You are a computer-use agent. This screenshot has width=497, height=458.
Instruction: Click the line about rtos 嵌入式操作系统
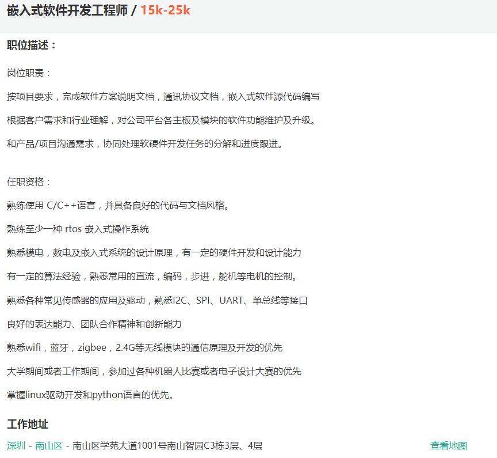(78, 229)
